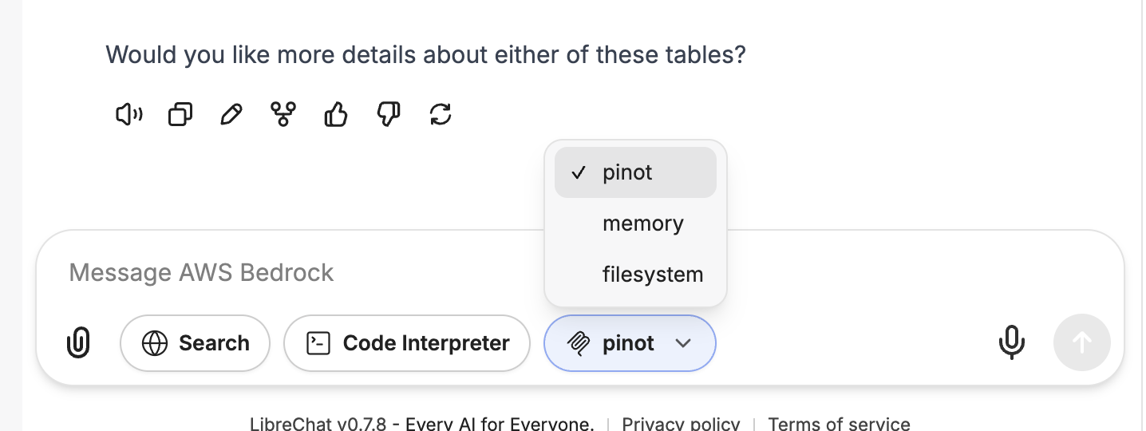1146x431 pixels.
Task: Toggle the Search button
Action: tap(195, 343)
